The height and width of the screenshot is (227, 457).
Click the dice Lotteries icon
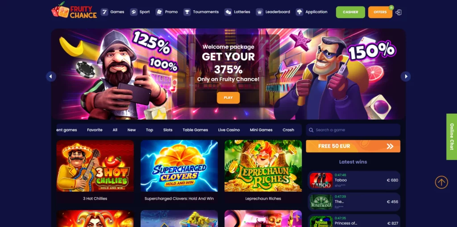click(x=228, y=12)
